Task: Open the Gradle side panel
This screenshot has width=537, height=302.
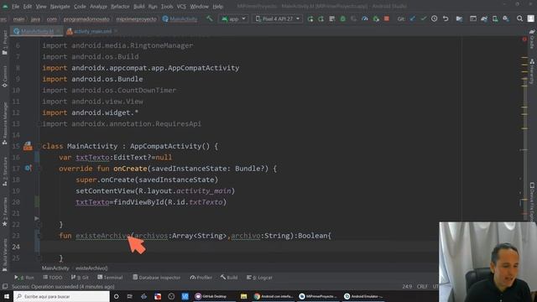Action: point(532,39)
